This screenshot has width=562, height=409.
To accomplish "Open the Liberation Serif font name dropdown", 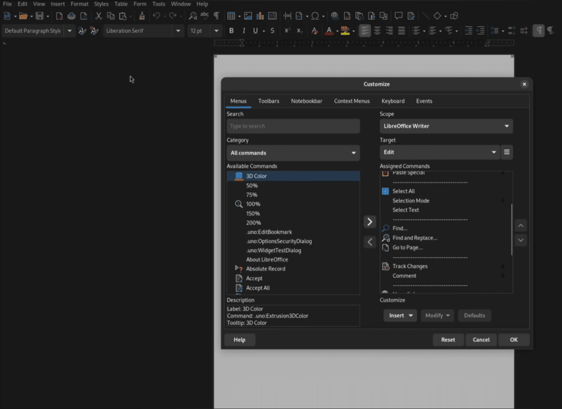I will click(x=178, y=31).
